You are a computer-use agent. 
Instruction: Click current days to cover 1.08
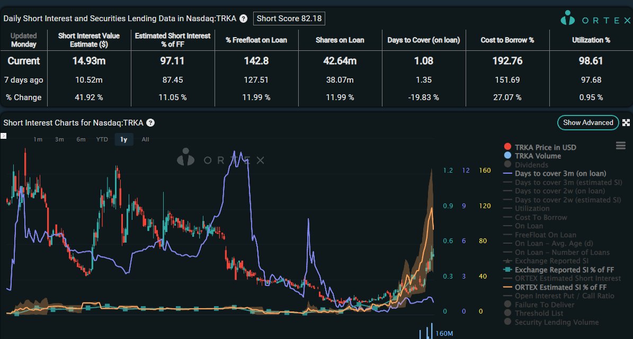point(423,61)
